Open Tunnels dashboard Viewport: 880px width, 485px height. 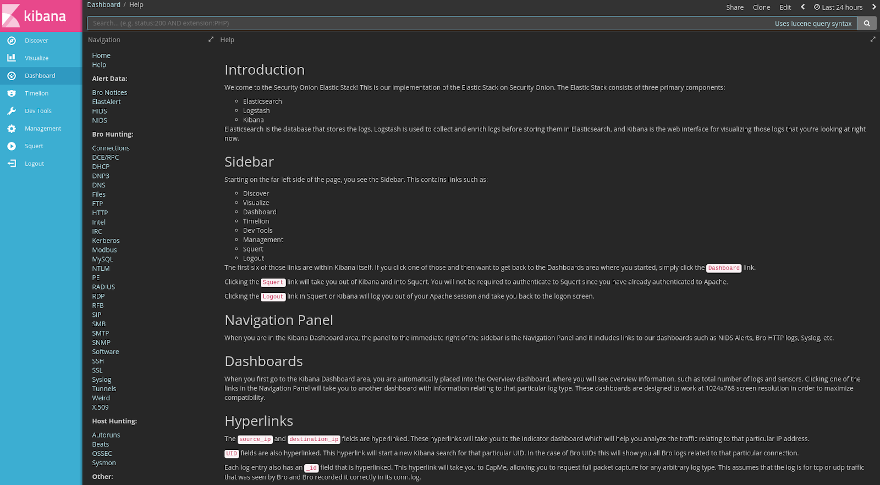click(104, 389)
